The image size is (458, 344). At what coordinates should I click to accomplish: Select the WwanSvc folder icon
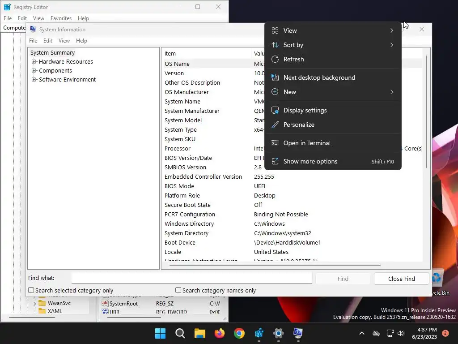coord(42,303)
